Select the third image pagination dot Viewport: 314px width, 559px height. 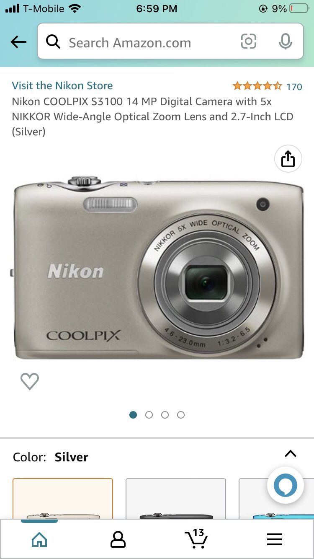(x=165, y=415)
